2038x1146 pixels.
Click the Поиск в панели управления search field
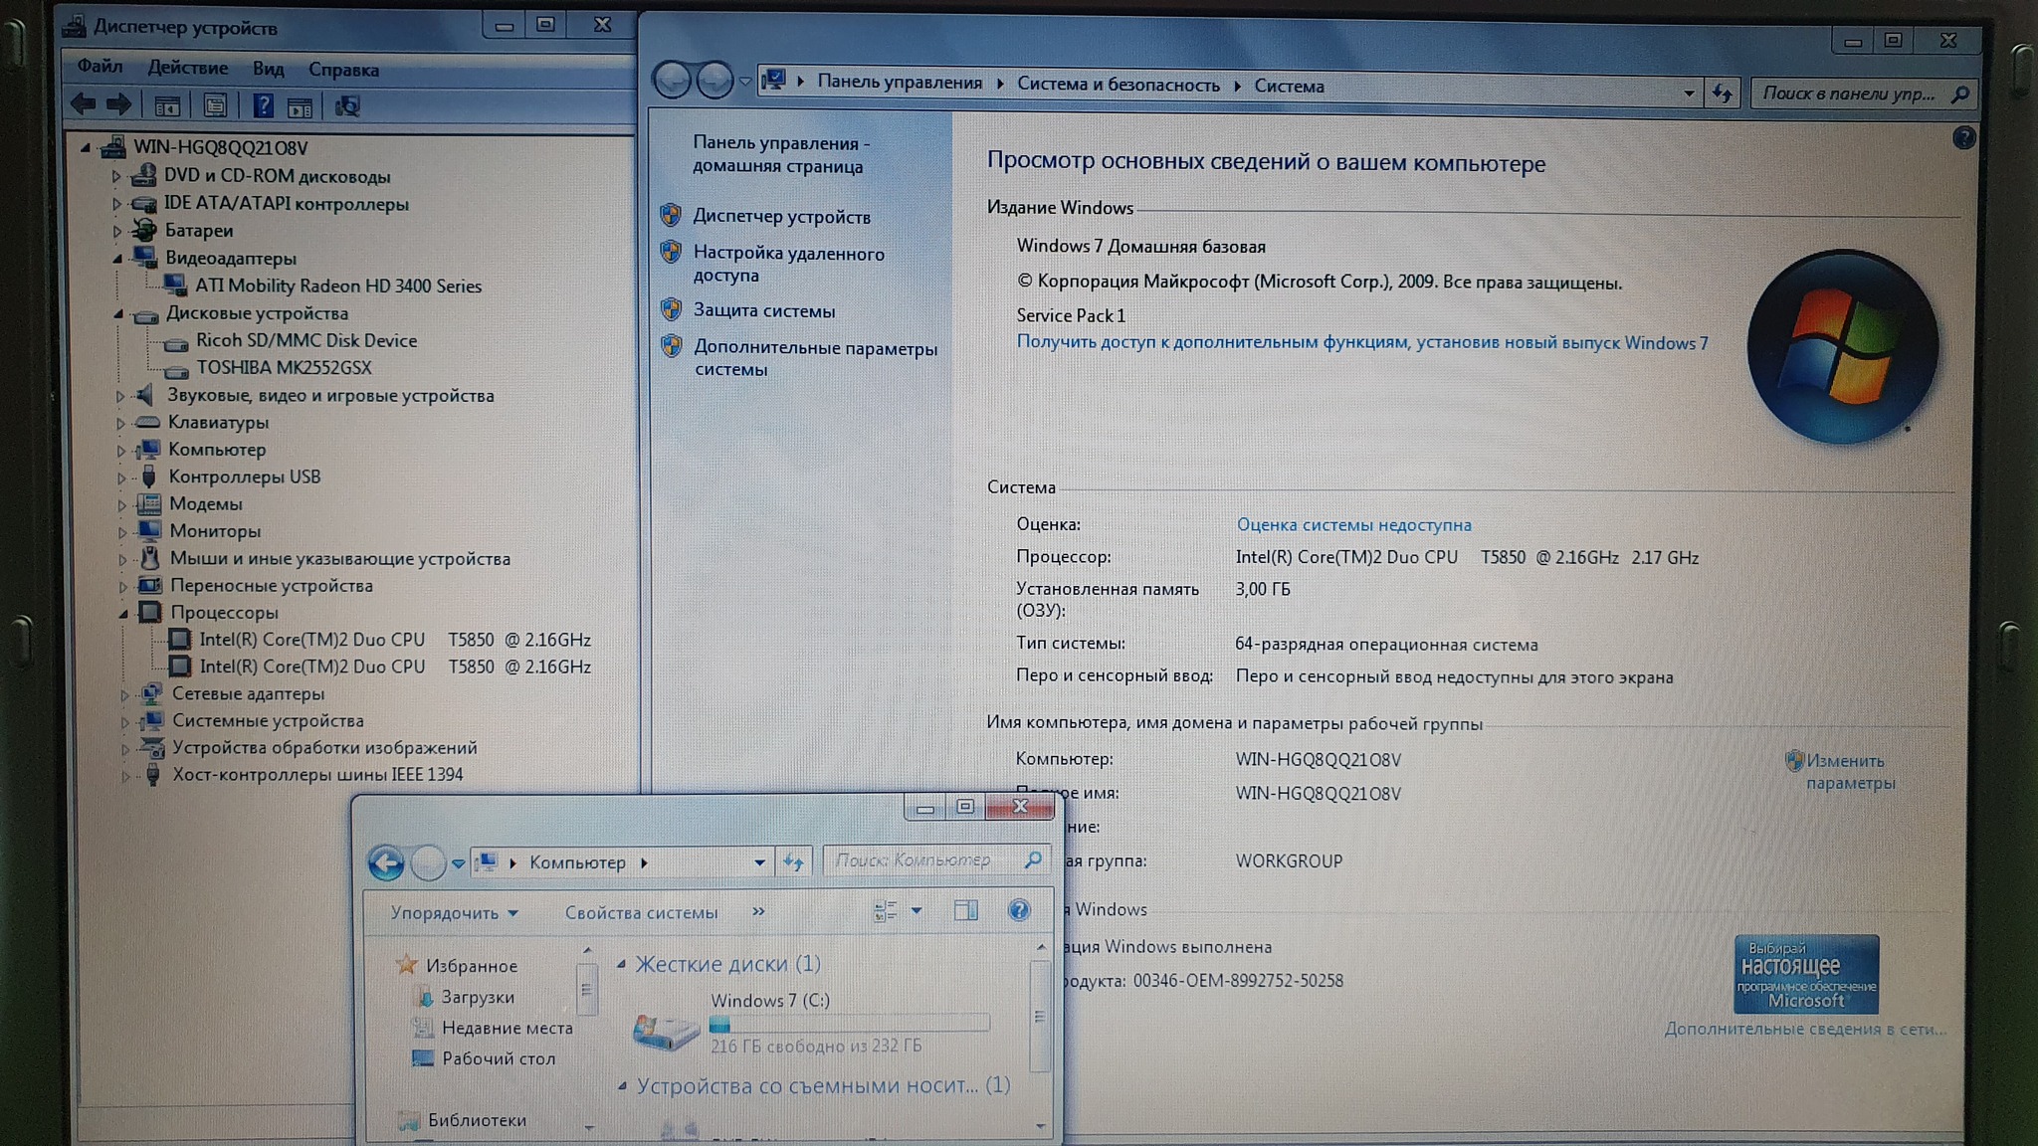point(1848,94)
